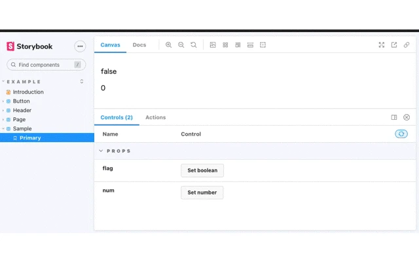Open the Actions tab

[x=156, y=117]
